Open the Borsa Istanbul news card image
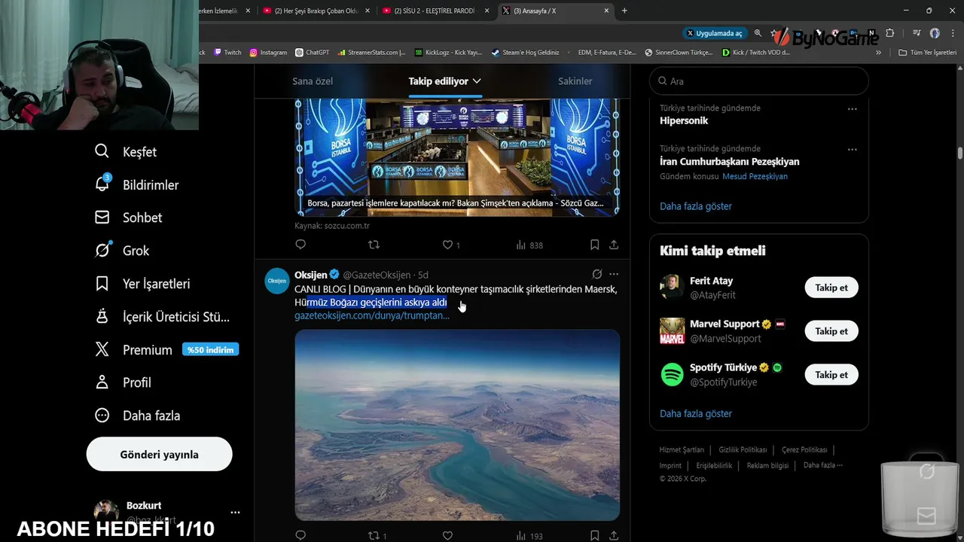 (457, 157)
